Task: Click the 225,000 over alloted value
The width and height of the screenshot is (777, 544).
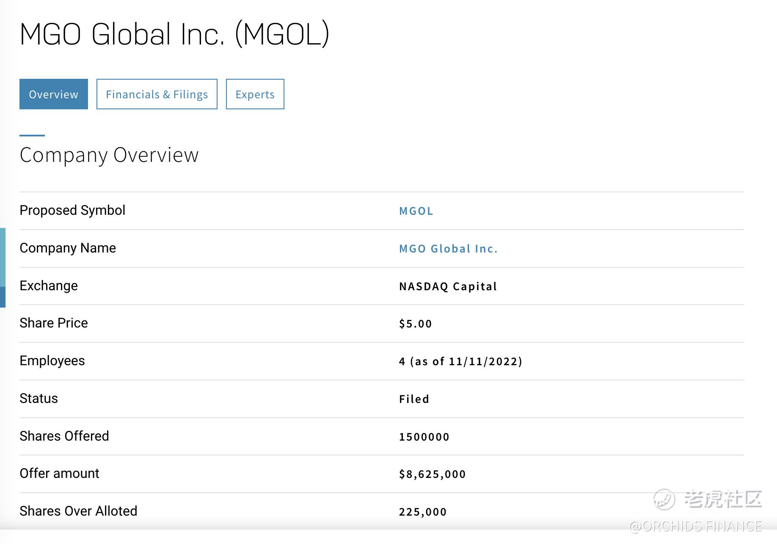Action: tap(422, 512)
